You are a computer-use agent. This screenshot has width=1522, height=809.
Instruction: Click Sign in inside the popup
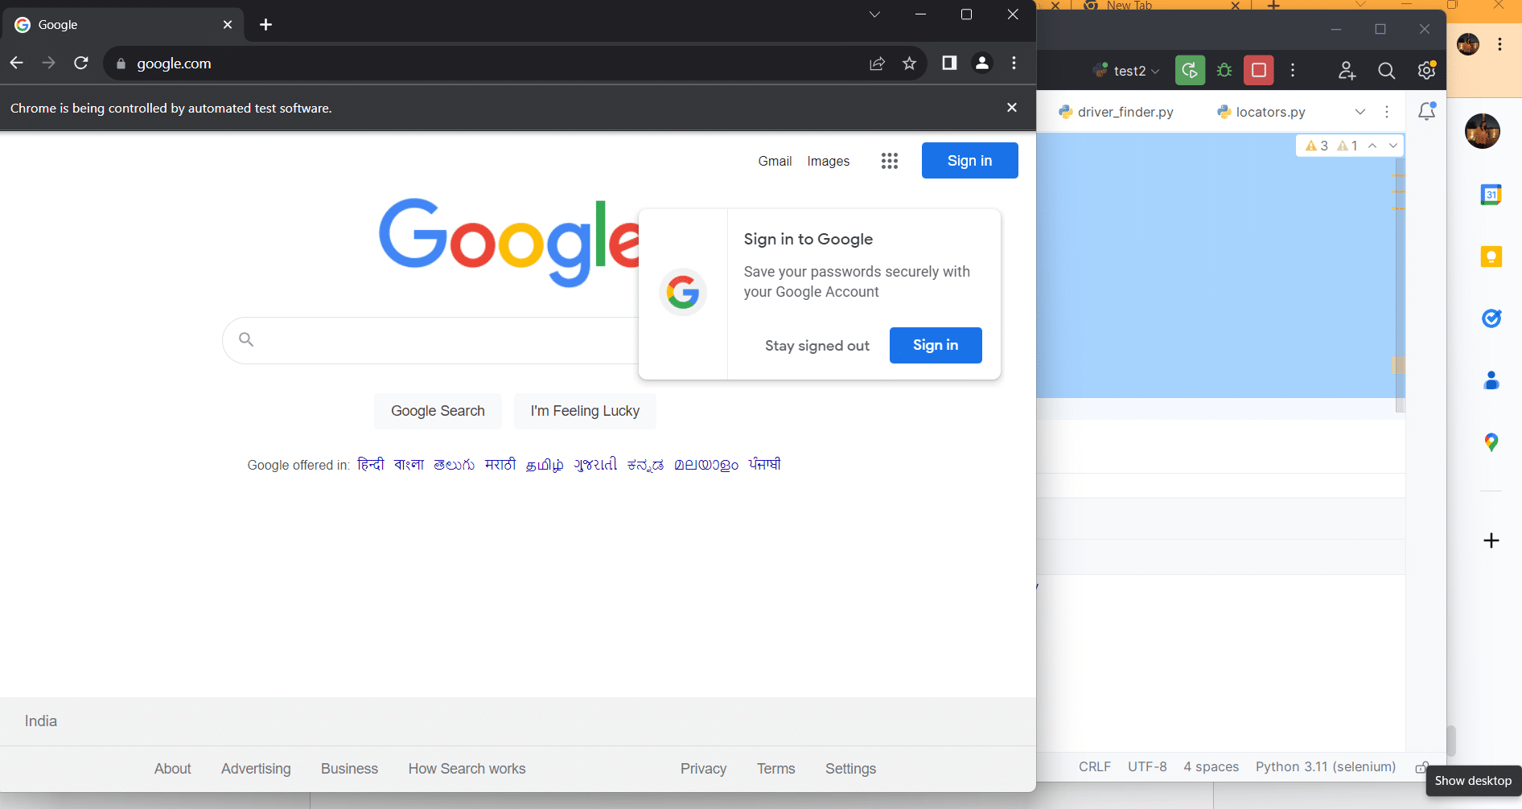coord(936,345)
